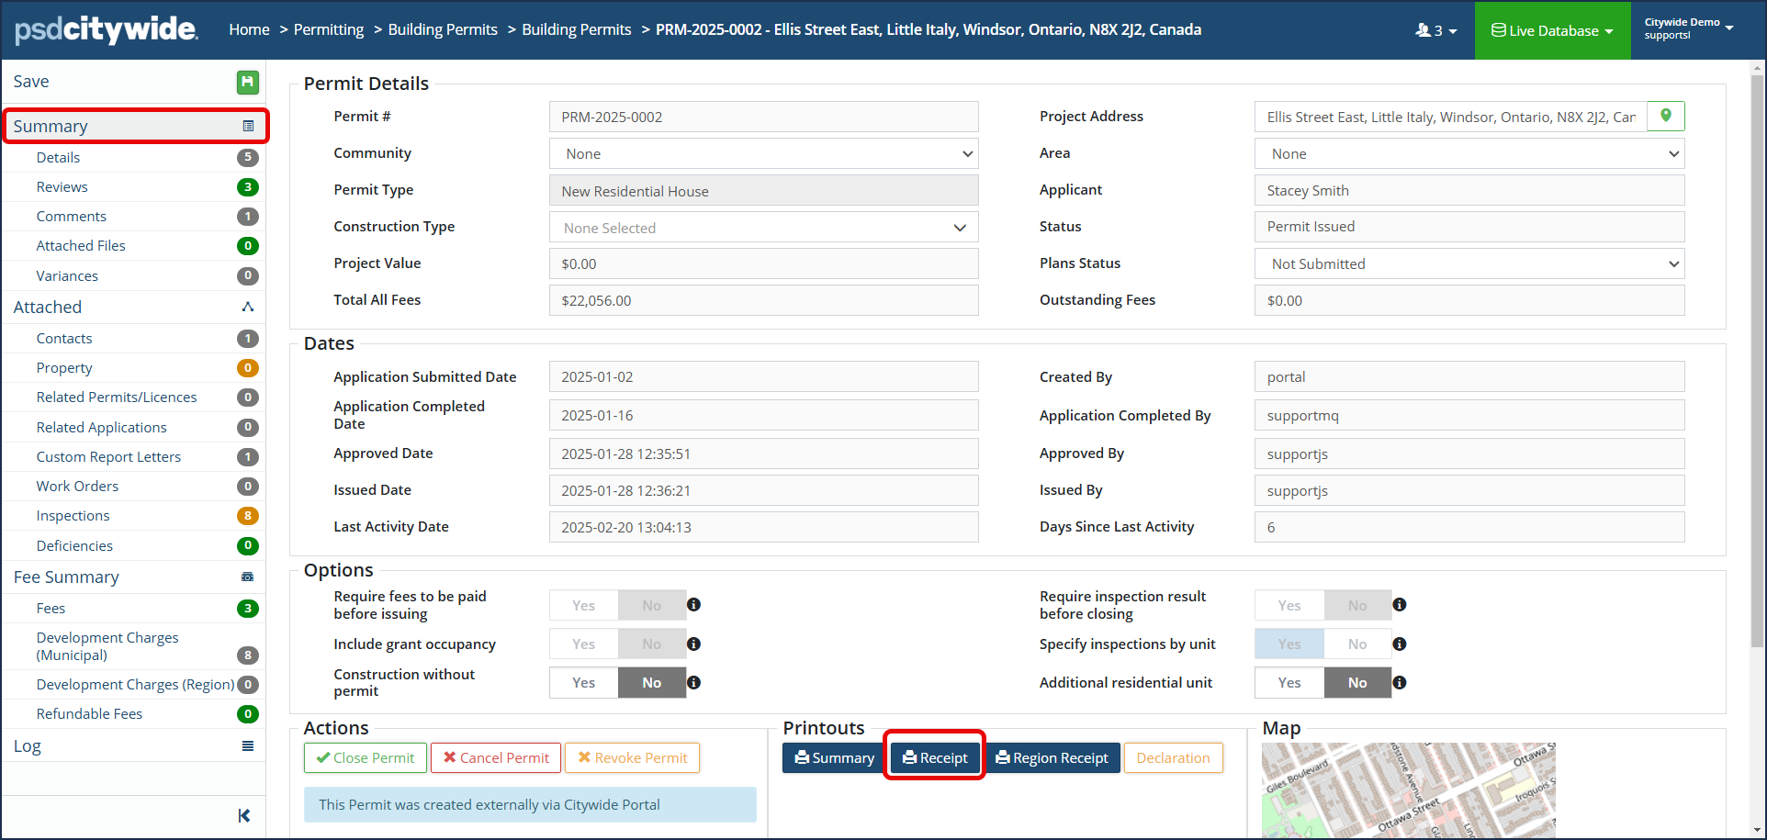The width and height of the screenshot is (1767, 840).
Task: Click the Log list icon in sidebar
Action: coord(247,746)
